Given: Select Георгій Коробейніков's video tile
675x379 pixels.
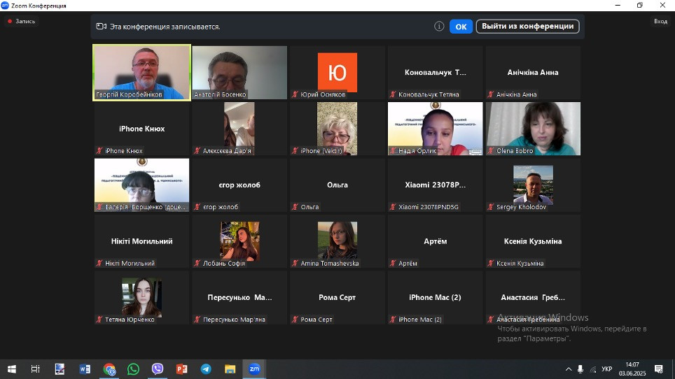Looking at the screenshot, I should click(141, 73).
